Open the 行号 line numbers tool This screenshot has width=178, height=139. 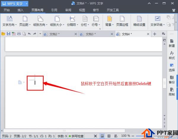[x=96, y=21]
